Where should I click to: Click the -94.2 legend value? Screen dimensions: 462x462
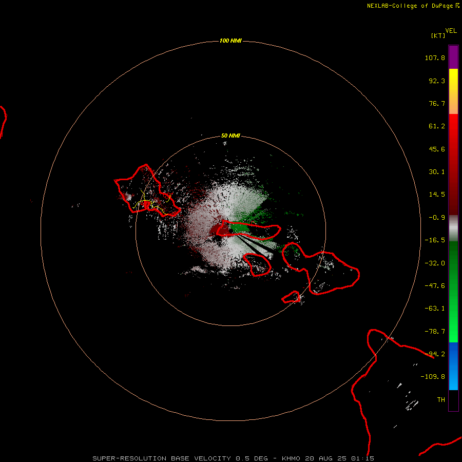(435, 354)
